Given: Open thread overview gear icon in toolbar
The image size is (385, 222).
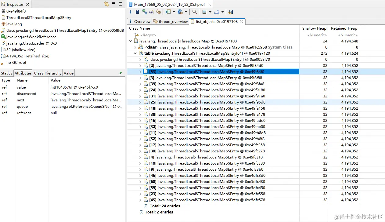Looking at the screenshot, I should pyautogui.click(x=158, y=12).
